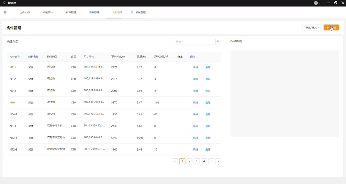Click the 5340 cut length value

coord(114,138)
